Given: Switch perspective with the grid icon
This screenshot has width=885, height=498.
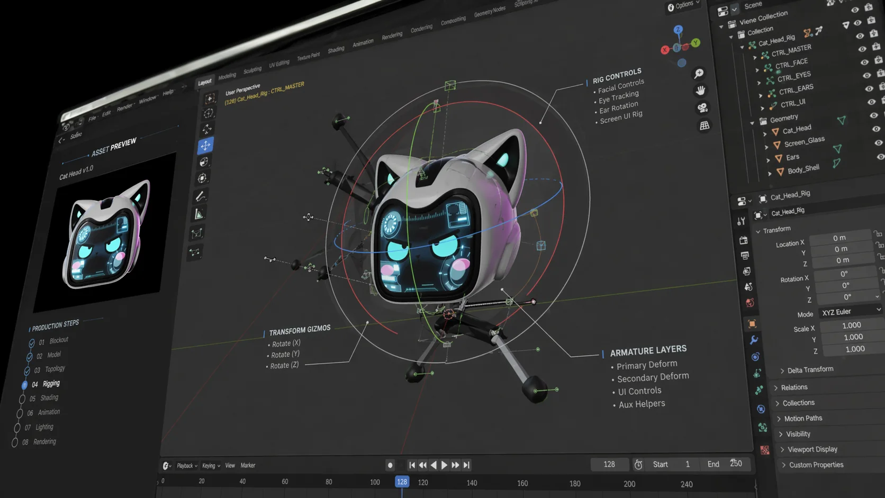Looking at the screenshot, I should point(705,125).
